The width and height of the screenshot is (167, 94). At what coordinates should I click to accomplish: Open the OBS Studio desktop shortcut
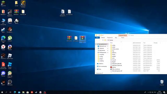tap(10, 83)
